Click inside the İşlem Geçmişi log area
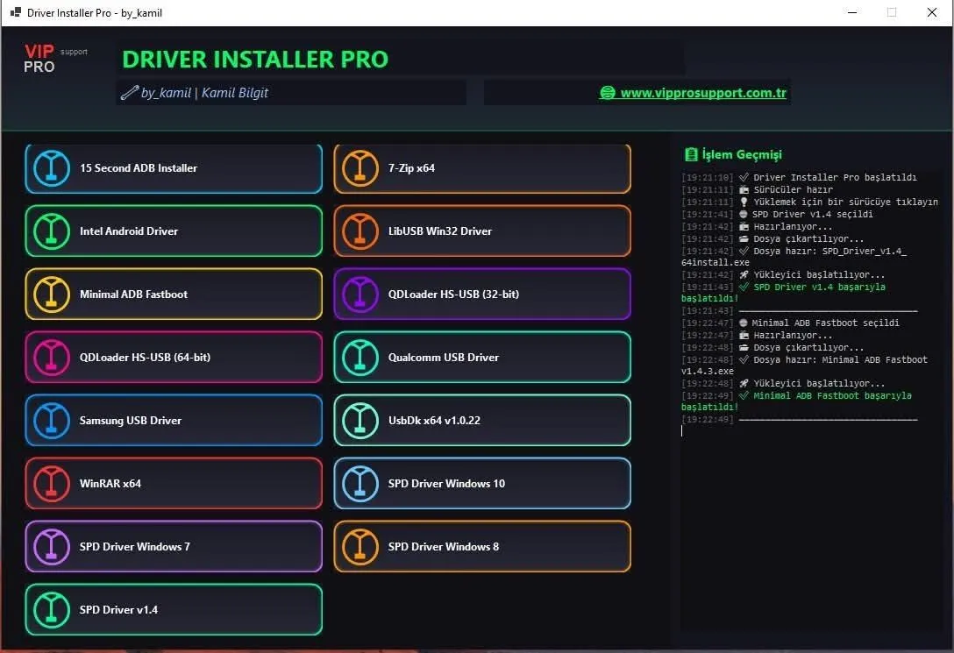 (x=811, y=526)
